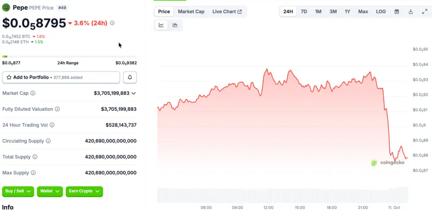Open the Live Chart tab

[227, 11]
